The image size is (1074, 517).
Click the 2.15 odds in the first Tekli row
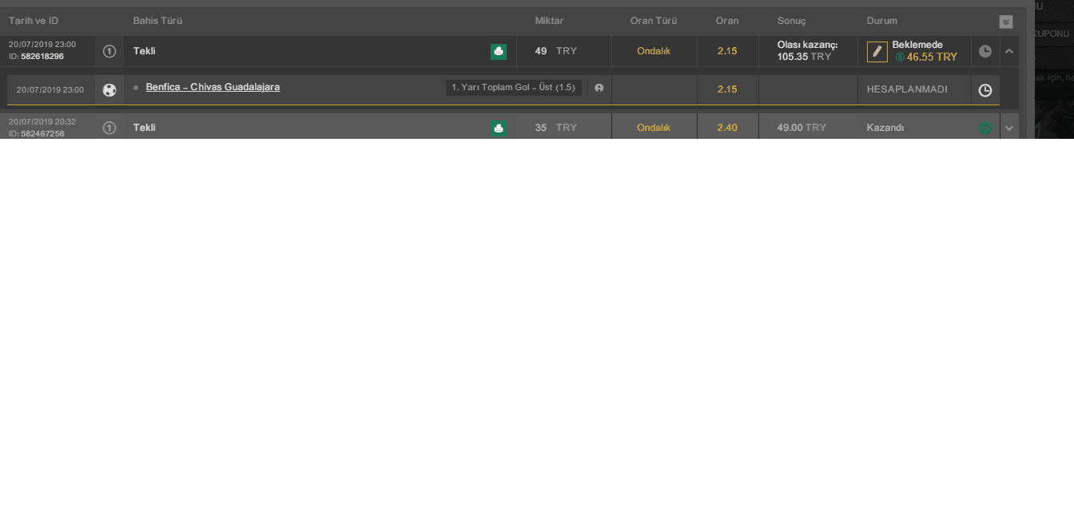coord(727,51)
